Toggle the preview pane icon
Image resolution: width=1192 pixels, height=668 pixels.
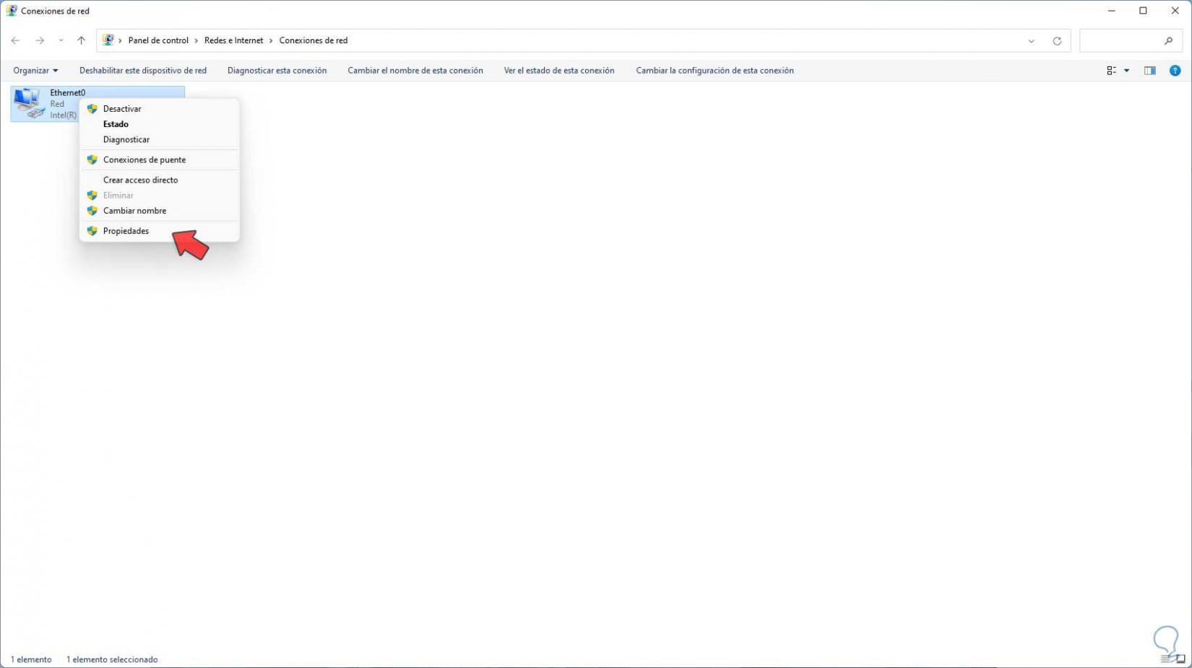coord(1150,71)
